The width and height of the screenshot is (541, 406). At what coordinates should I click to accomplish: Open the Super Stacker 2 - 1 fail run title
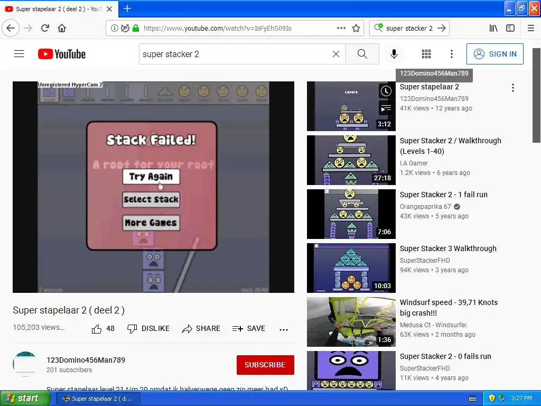(x=444, y=195)
